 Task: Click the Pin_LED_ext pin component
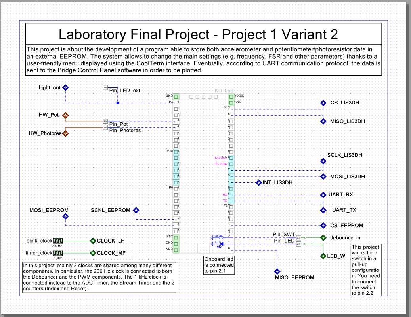point(105,88)
